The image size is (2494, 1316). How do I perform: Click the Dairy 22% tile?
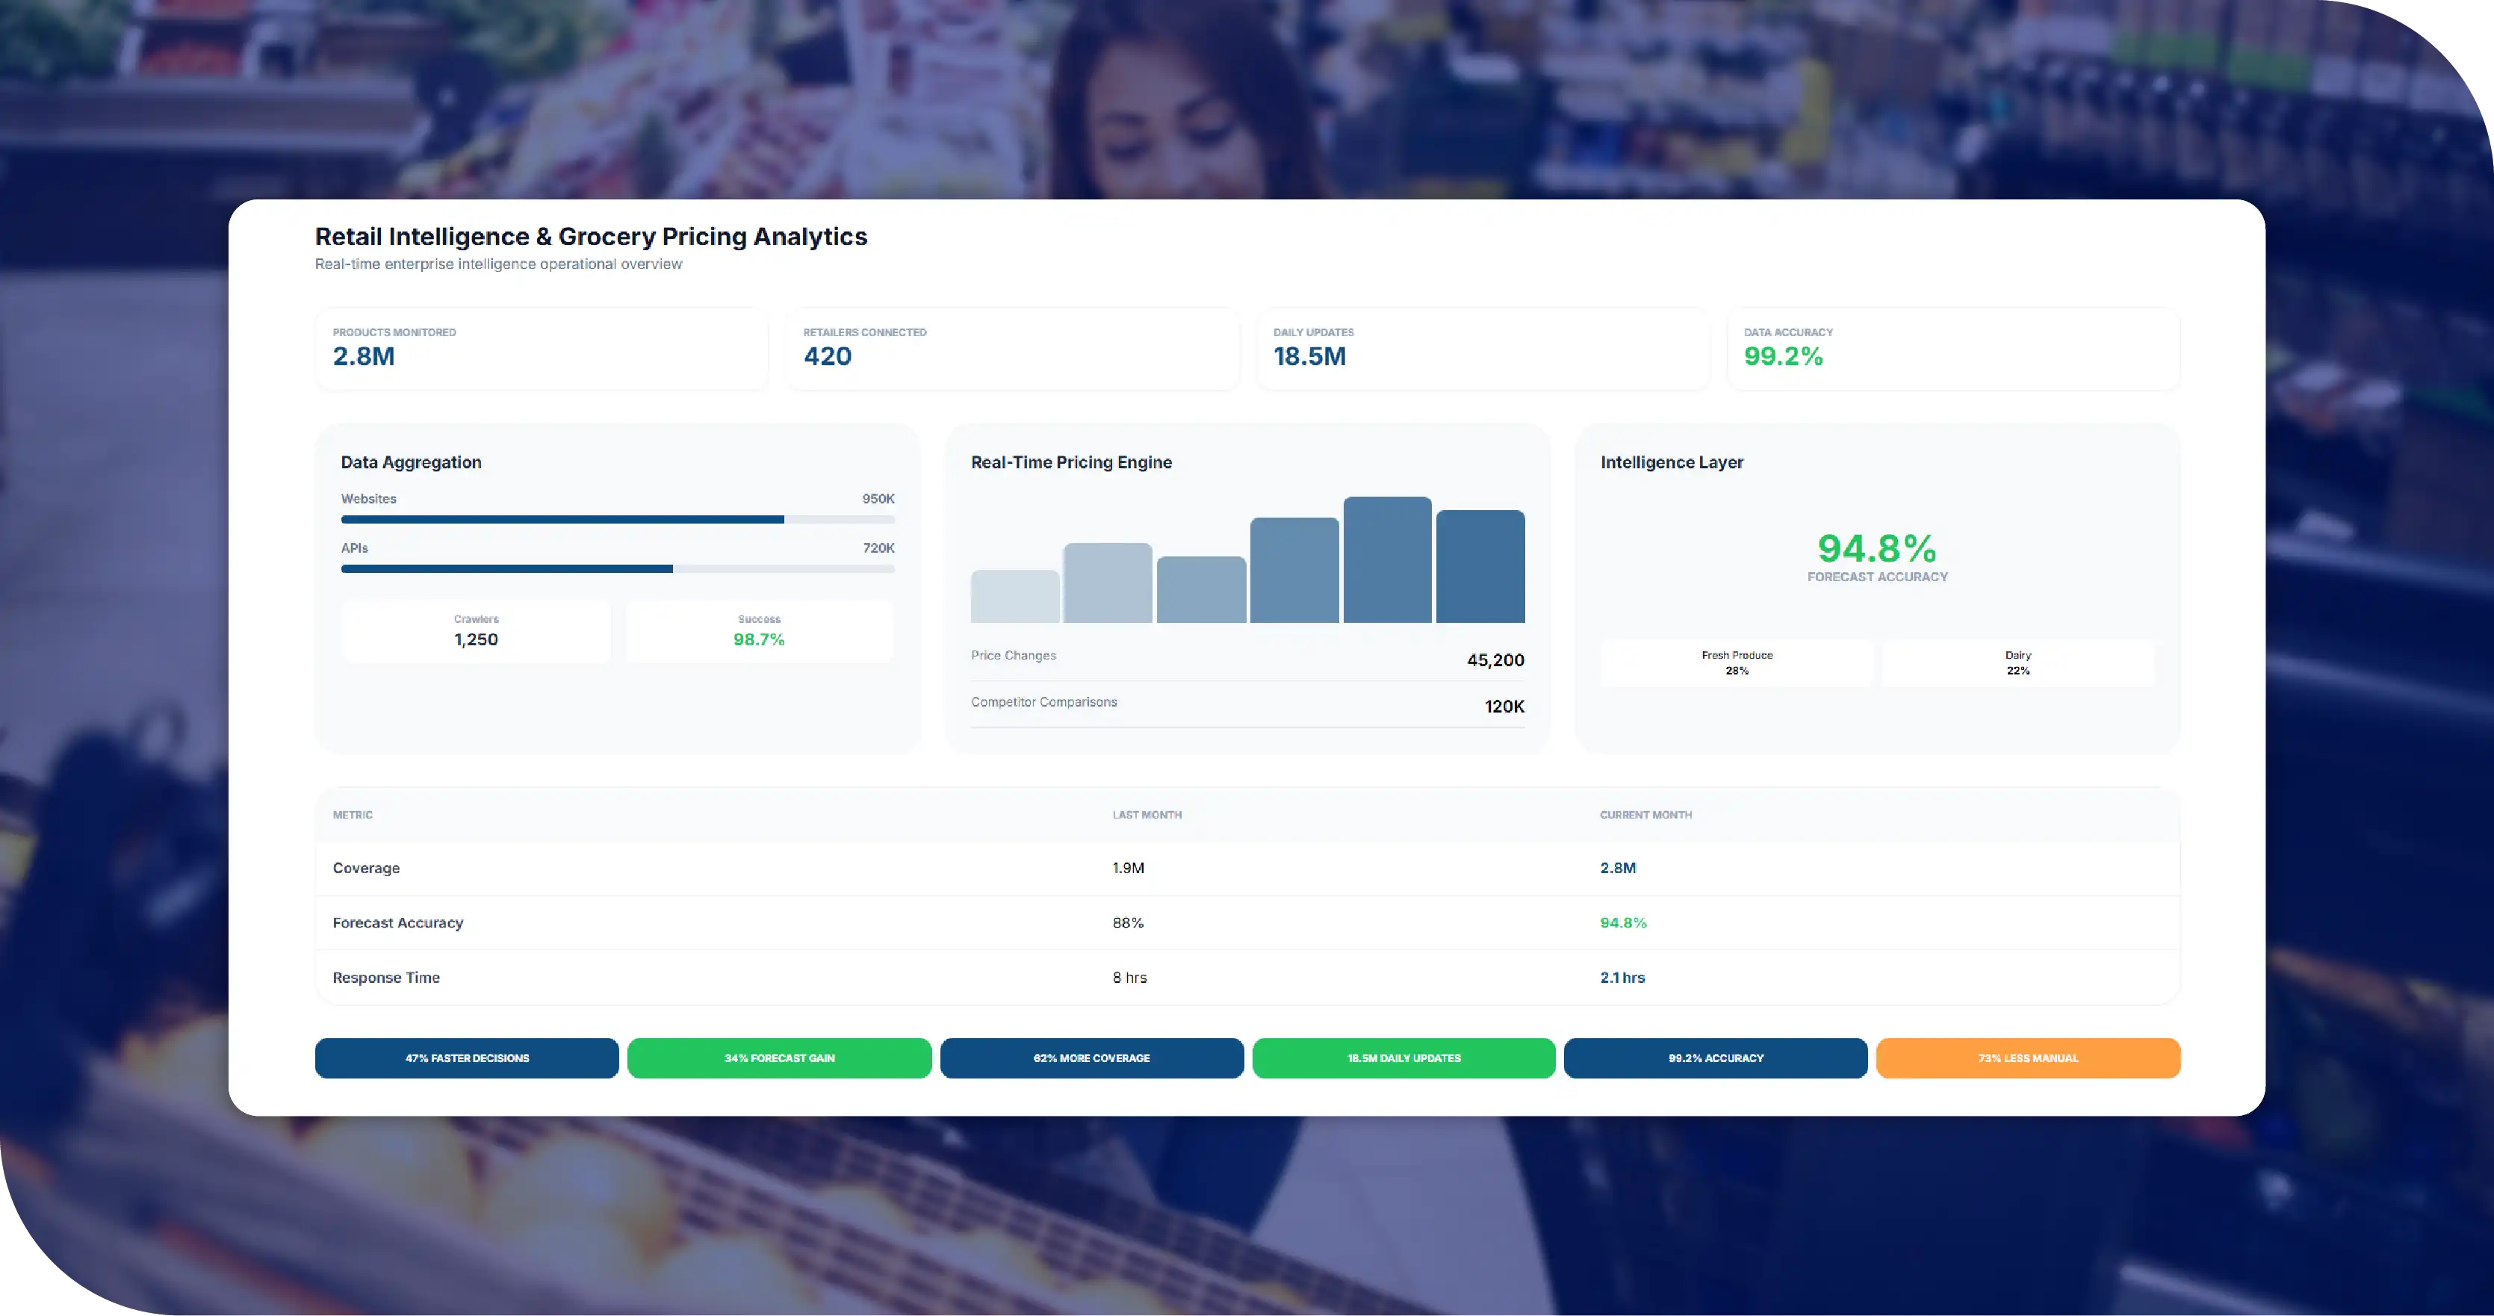pos(2019,663)
